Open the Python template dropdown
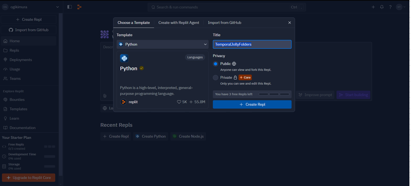This screenshot has width=411, height=186. pos(163,44)
